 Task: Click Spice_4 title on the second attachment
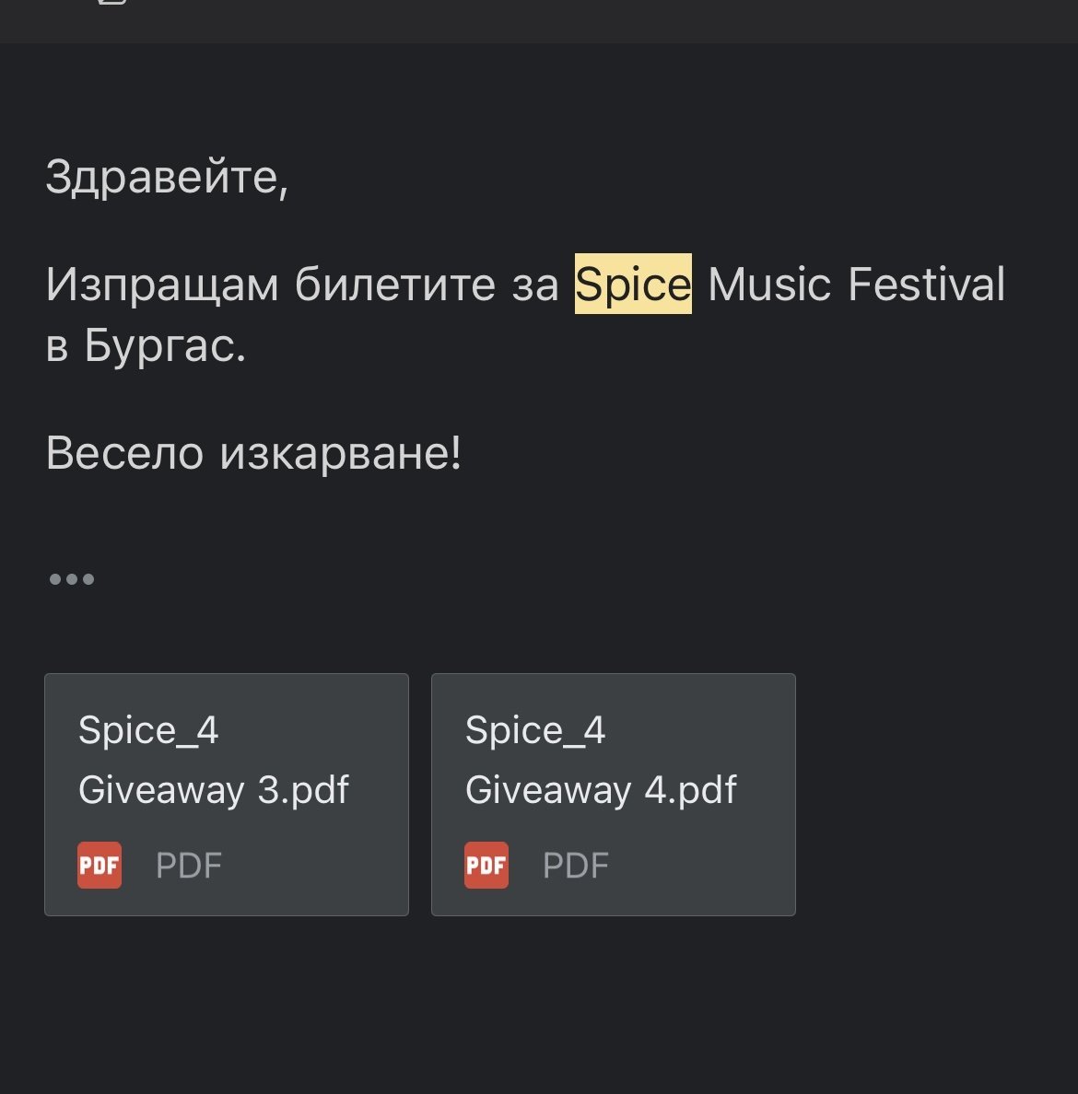(535, 730)
